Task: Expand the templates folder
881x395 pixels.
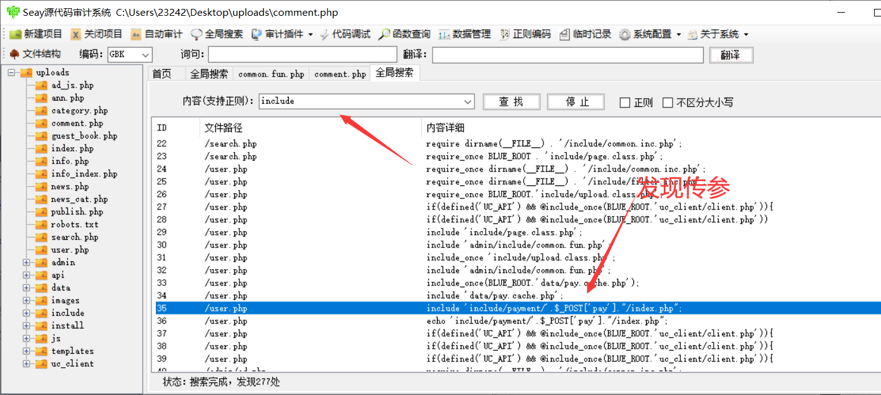Action: point(27,351)
